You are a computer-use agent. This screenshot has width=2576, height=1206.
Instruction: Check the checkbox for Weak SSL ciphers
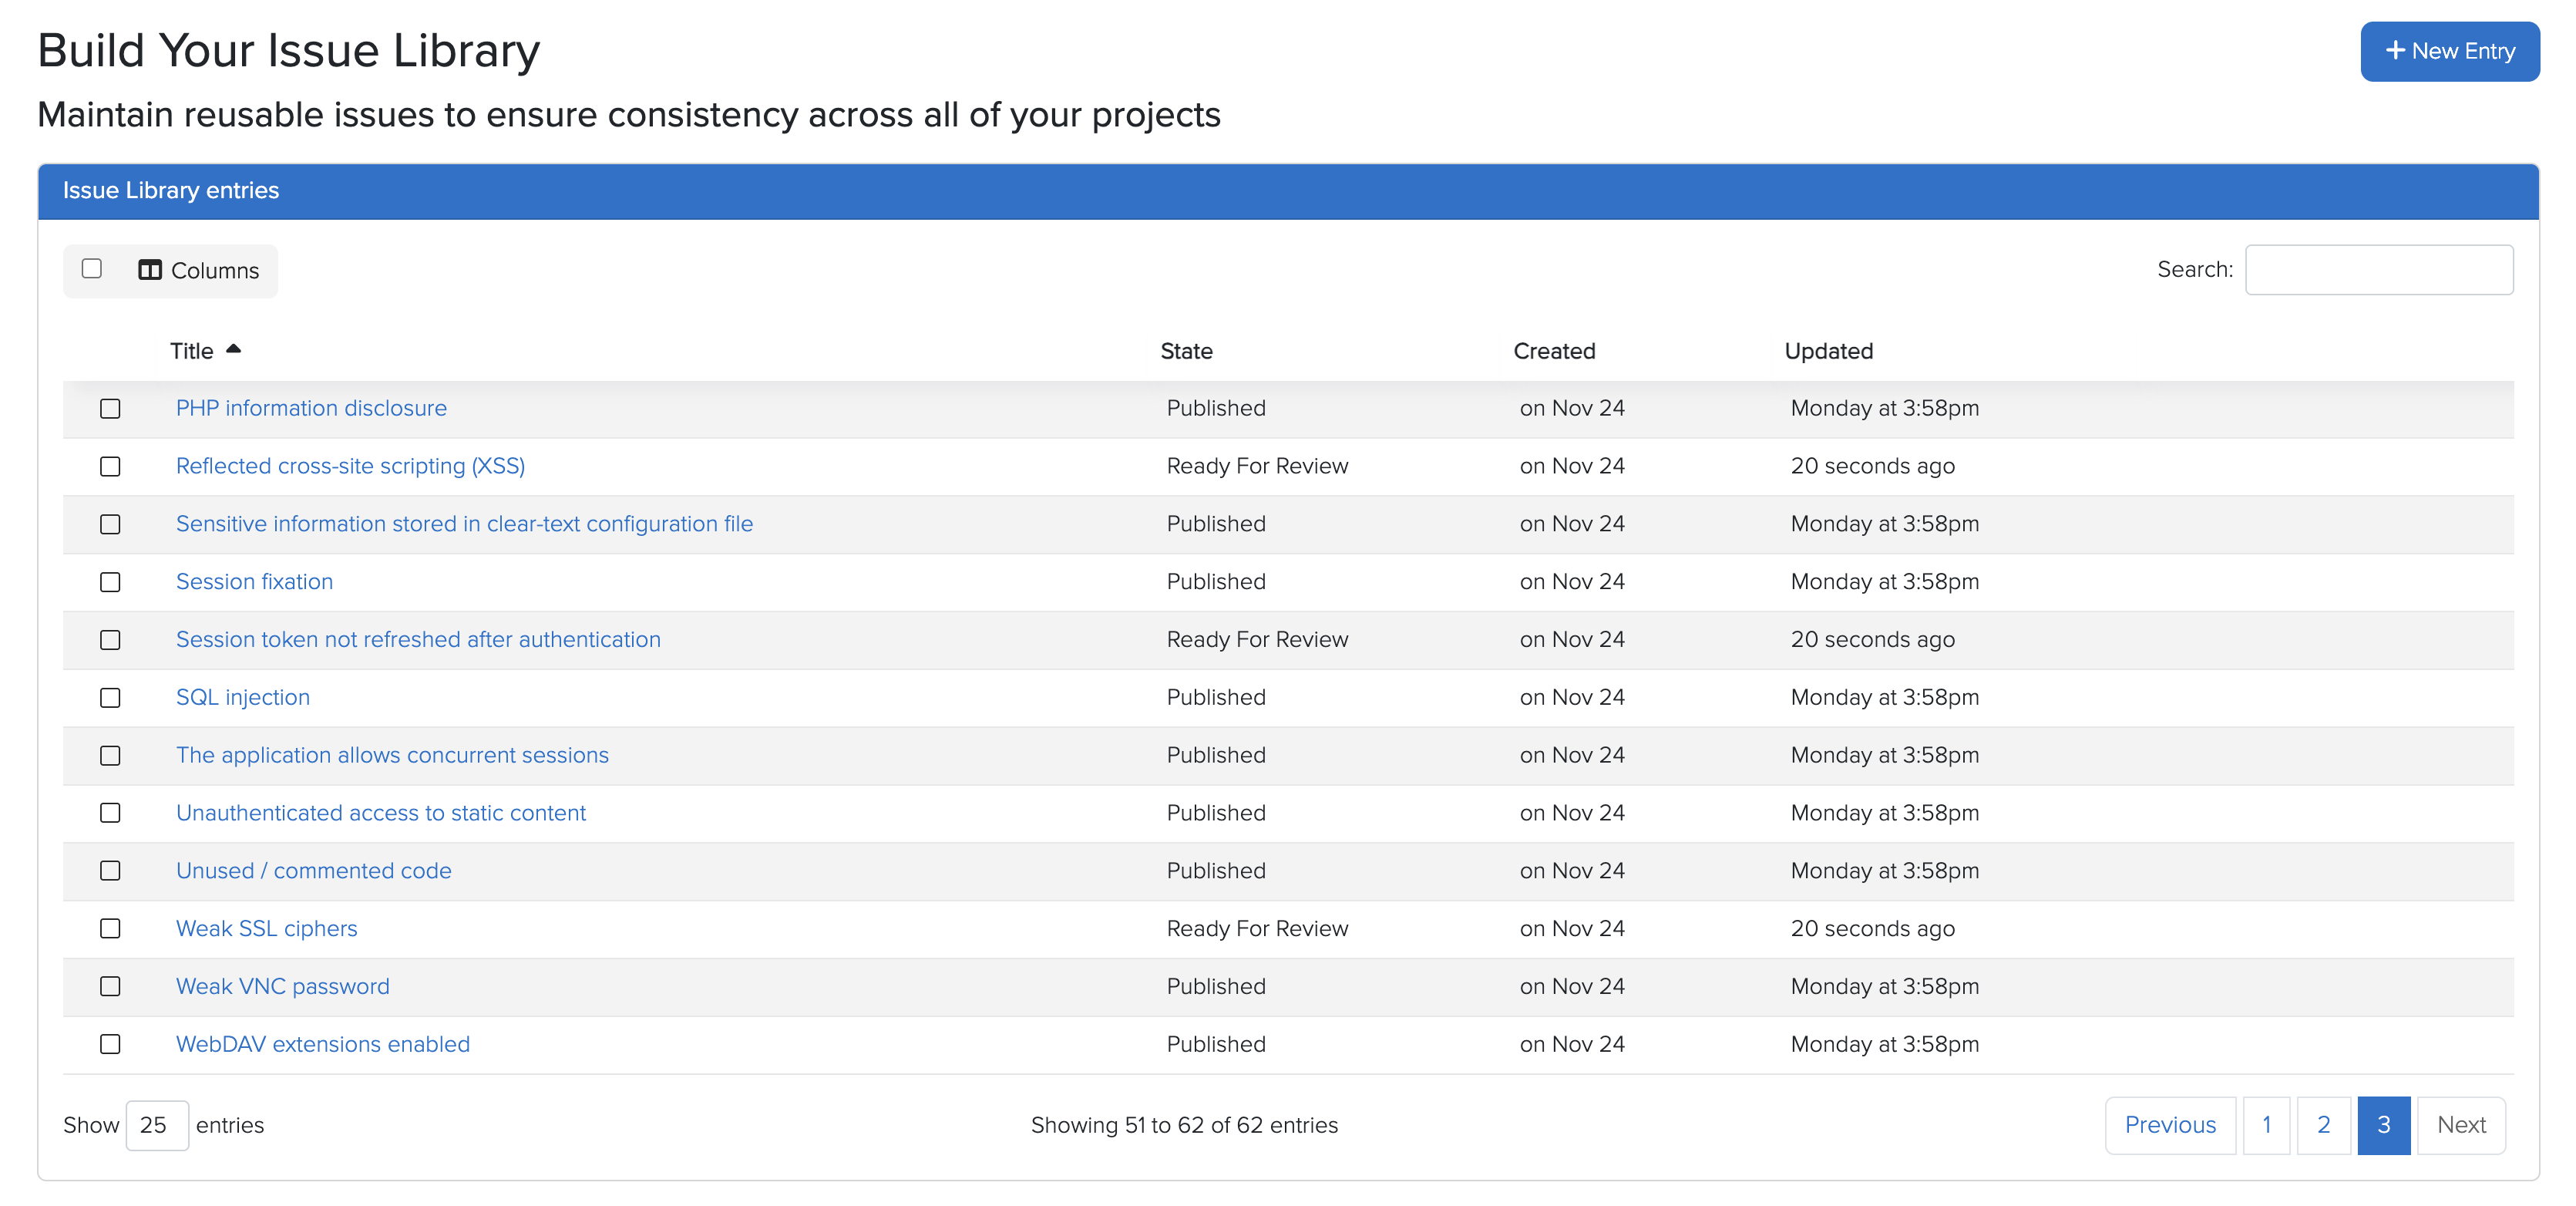(x=110, y=929)
